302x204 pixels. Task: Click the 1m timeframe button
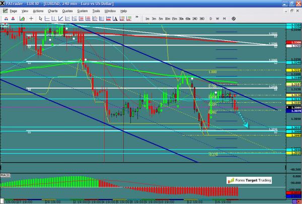pos(146,18)
